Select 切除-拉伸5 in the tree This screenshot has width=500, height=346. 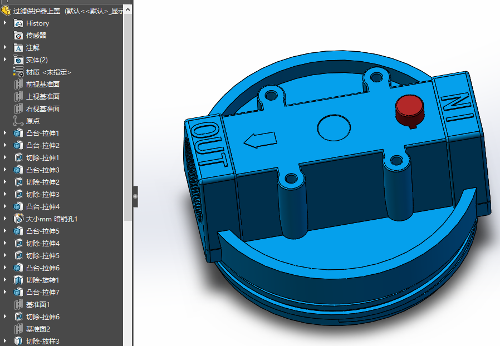point(43,256)
